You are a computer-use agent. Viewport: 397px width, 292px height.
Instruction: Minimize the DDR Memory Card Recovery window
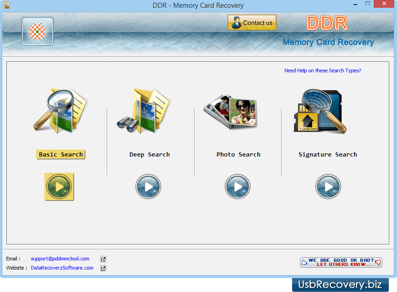pos(355,4)
